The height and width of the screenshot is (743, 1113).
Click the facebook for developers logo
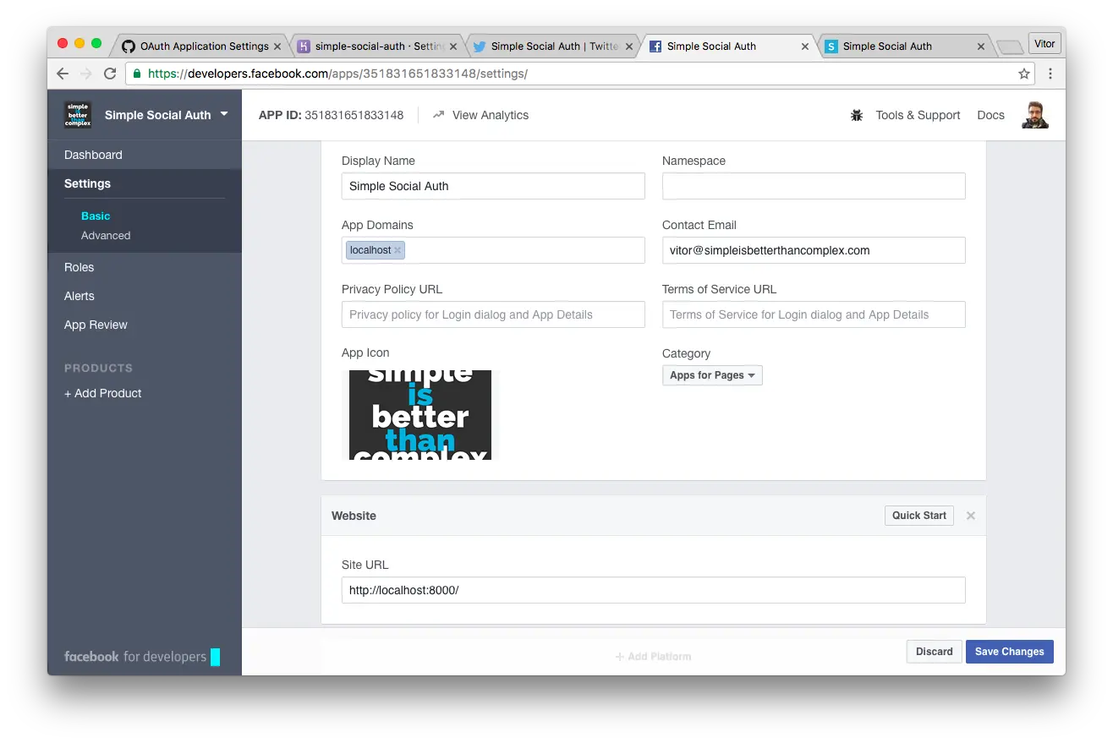coord(142,657)
